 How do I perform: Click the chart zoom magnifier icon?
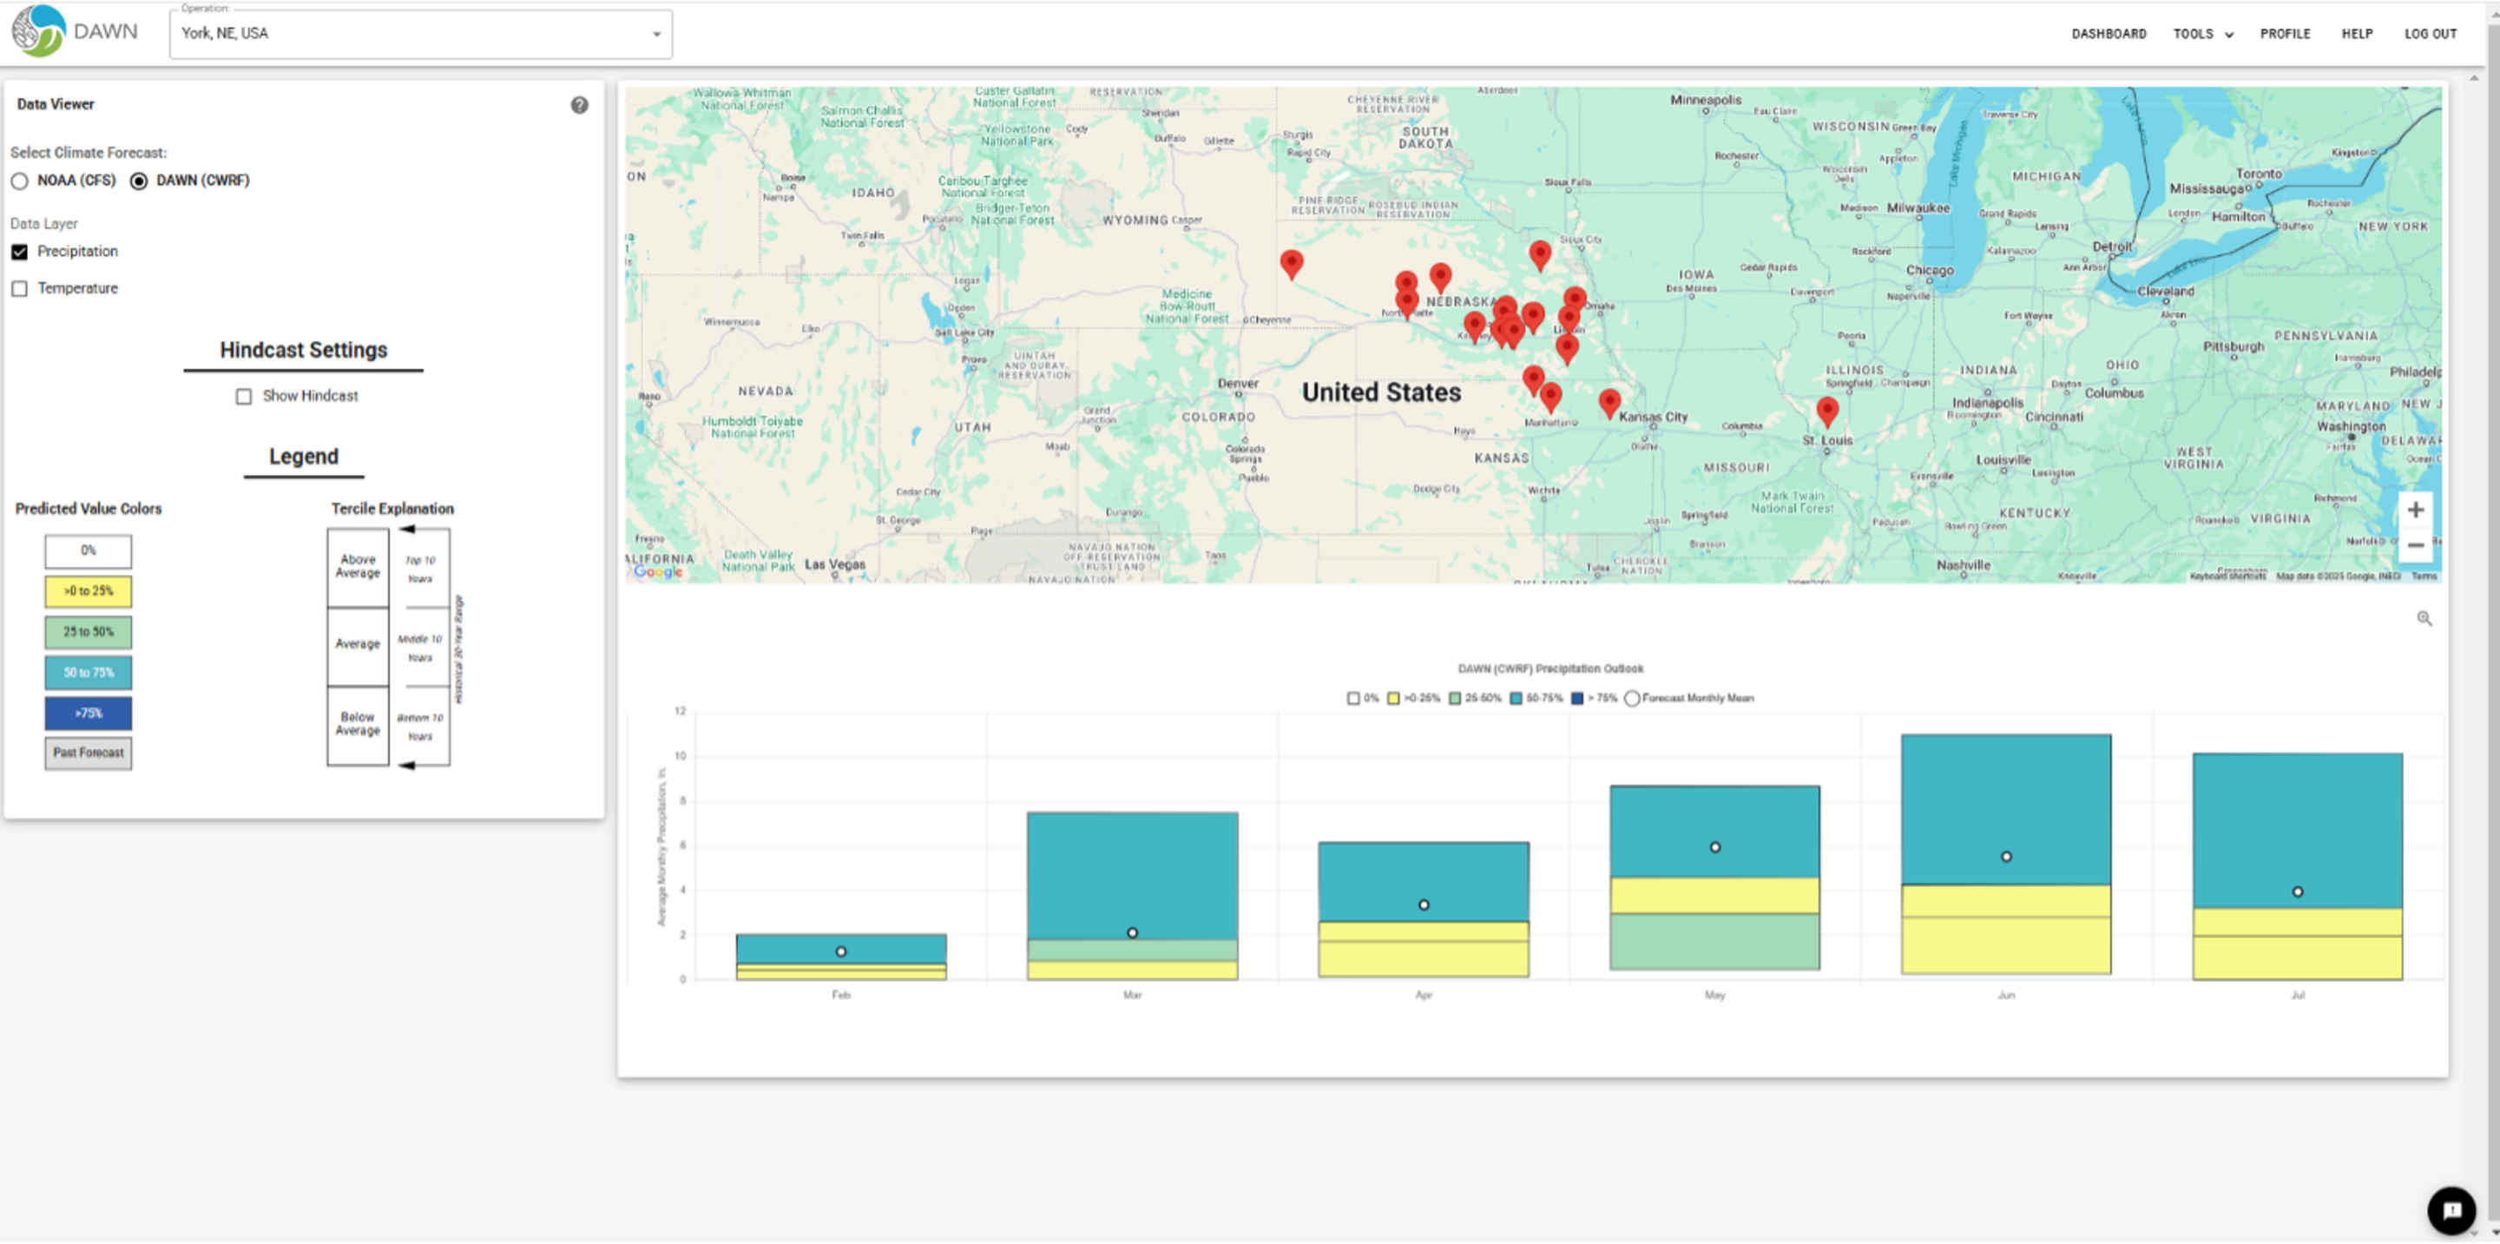(2424, 618)
